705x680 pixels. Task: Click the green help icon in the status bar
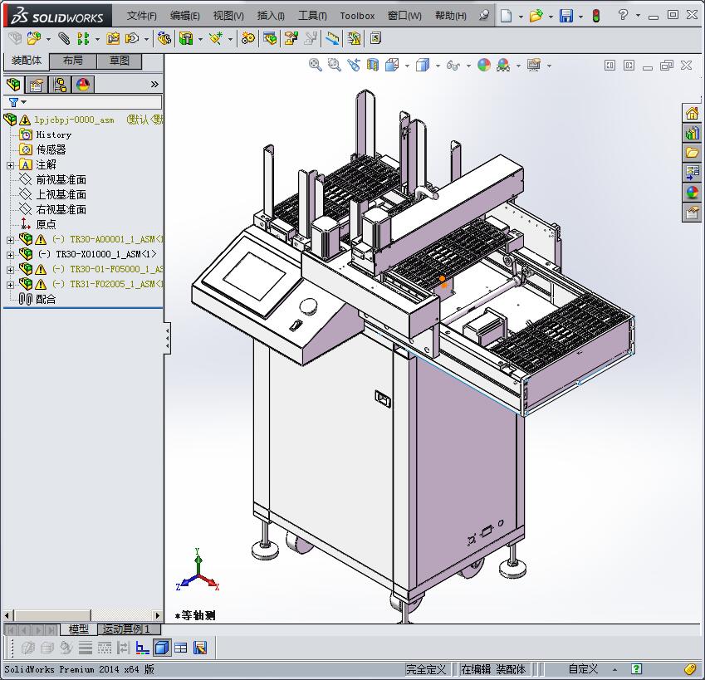(x=636, y=669)
